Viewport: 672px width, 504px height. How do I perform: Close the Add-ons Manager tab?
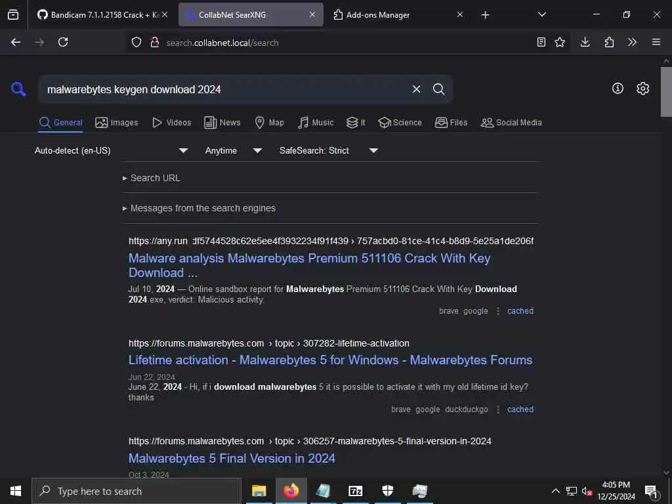tap(460, 14)
